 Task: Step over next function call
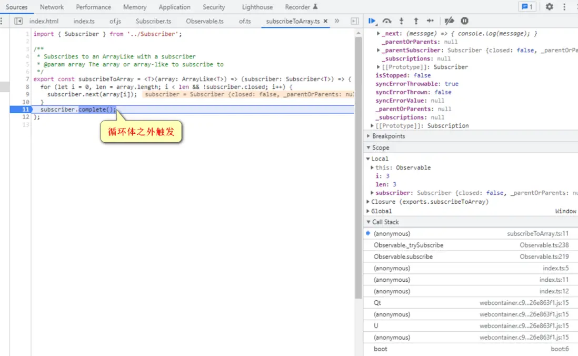(387, 21)
